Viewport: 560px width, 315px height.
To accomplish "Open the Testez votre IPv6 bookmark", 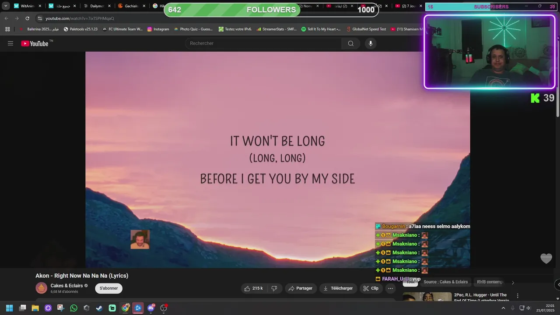I will click(x=235, y=29).
